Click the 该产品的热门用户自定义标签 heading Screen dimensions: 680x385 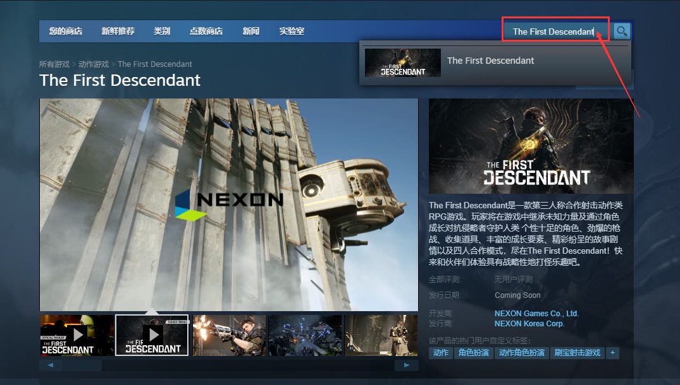coord(479,340)
